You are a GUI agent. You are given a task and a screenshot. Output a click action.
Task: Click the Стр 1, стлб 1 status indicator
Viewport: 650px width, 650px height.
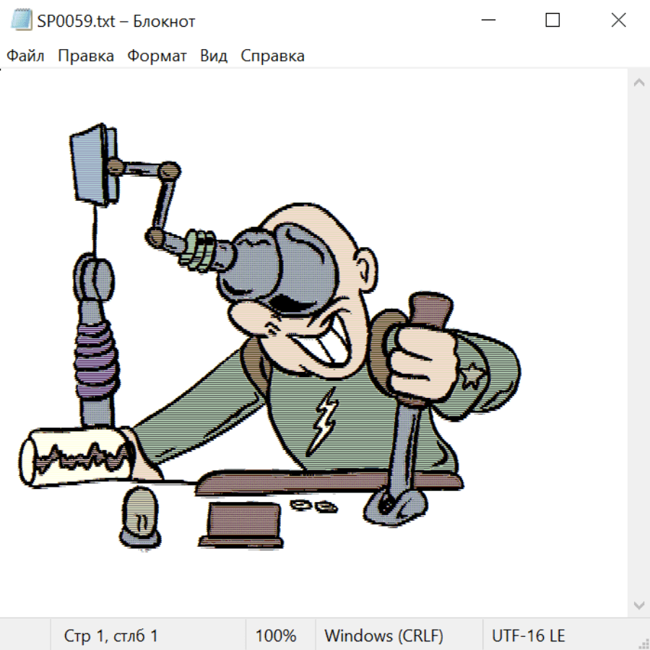point(111,636)
